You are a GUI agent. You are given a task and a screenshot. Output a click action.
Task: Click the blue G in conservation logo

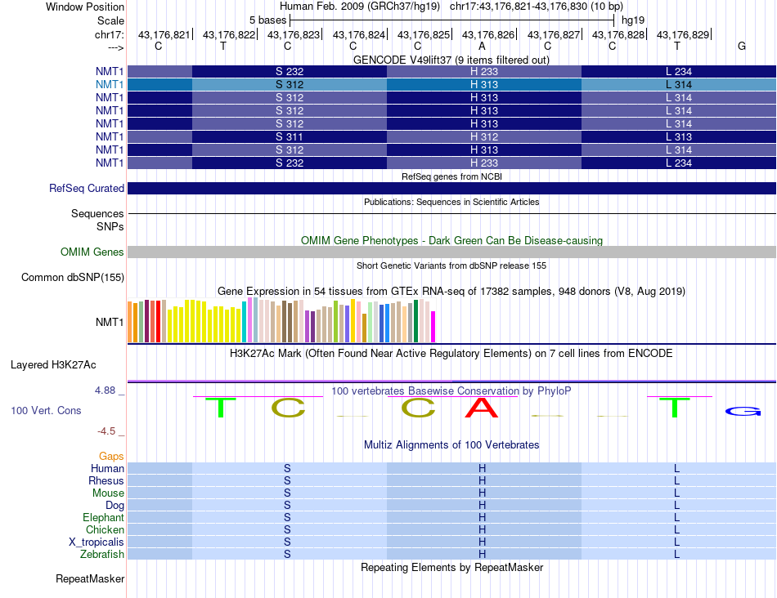pyautogui.click(x=743, y=412)
